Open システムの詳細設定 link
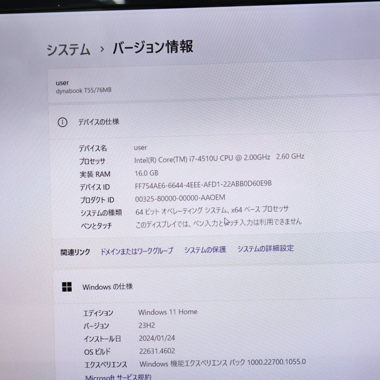 266,249
